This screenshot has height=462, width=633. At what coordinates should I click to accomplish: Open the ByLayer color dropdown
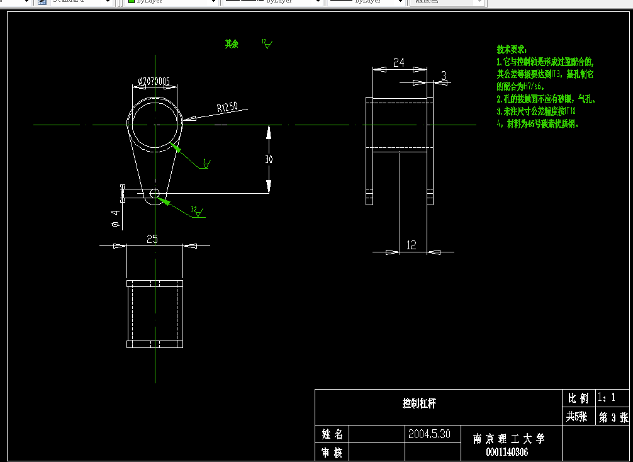click(213, 2)
